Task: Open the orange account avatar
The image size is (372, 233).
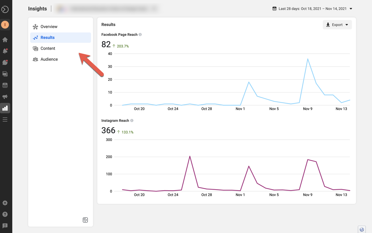Action: click(5, 25)
